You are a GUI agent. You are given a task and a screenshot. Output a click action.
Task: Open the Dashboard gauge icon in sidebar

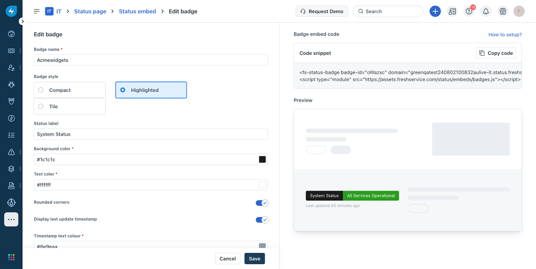(11, 34)
